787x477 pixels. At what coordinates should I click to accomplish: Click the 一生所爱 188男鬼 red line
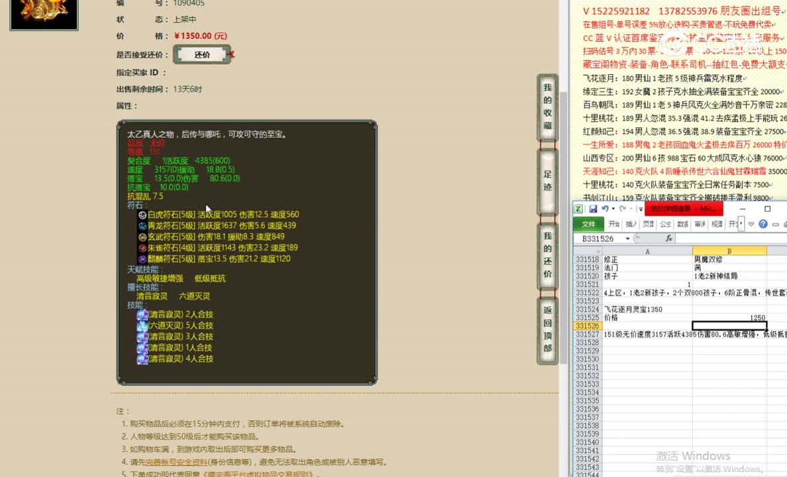coord(684,144)
